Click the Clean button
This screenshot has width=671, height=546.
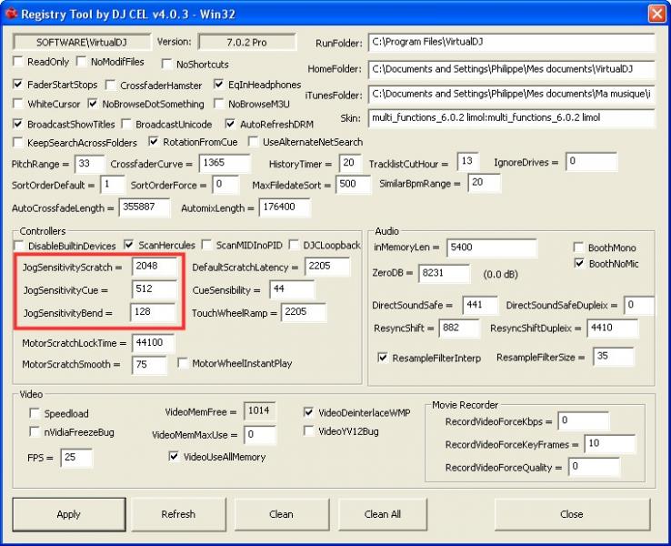(281, 514)
